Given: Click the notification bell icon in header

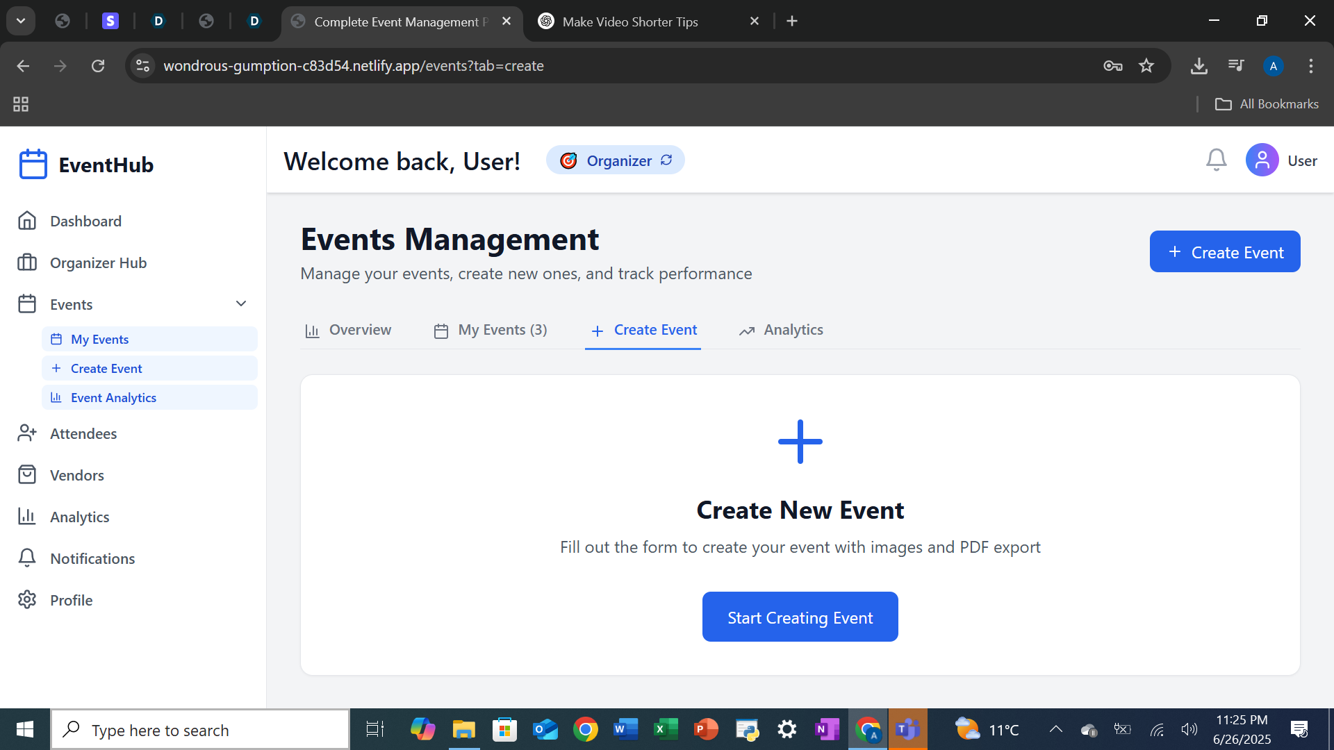Looking at the screenshot, I should click(1216, 160).
